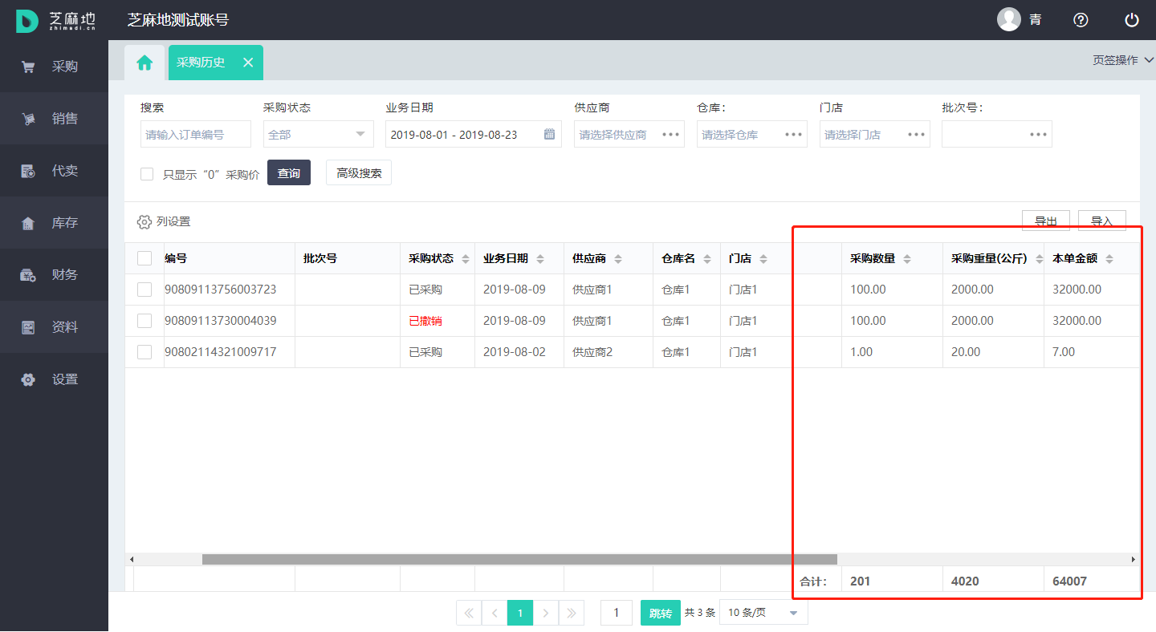Screen dimensions: 1156x632
Task: Open the 代卖 sidebar icon
Action: [28, 171]
